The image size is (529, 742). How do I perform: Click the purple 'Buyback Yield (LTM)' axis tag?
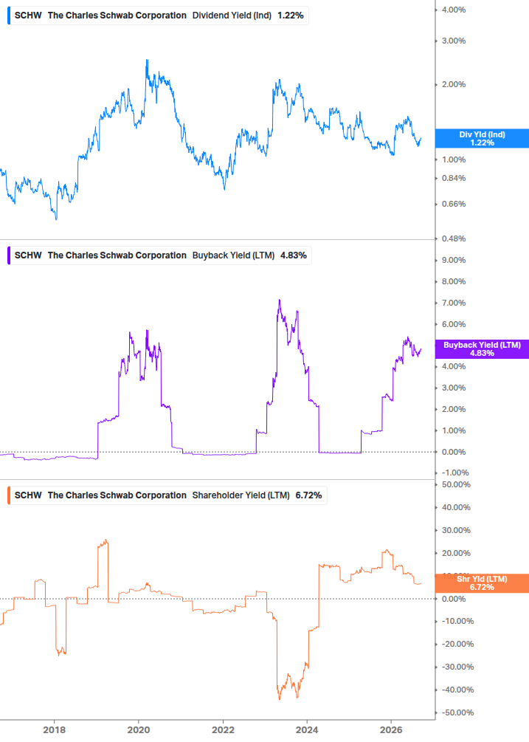pyautogui.click(x=482, y=349)
